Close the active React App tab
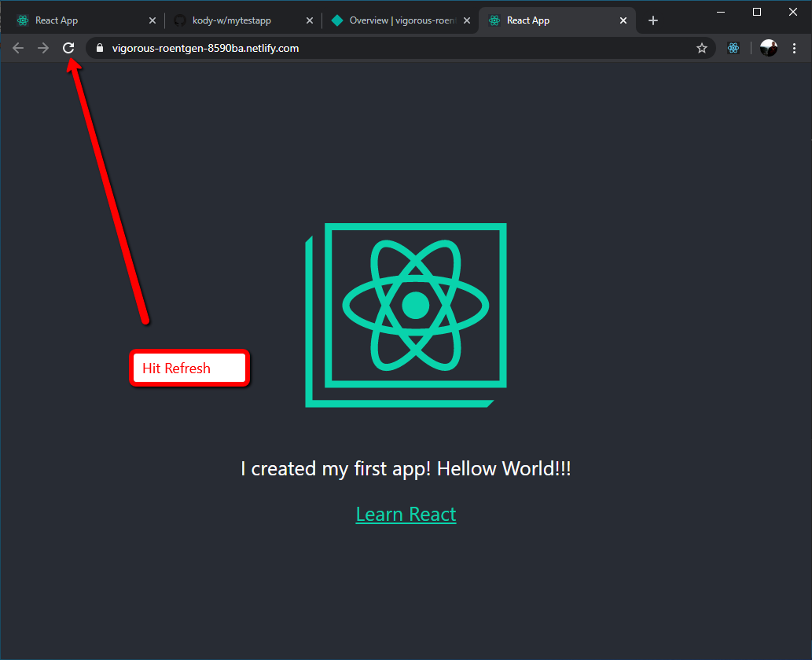This screenshot has height=660, width=812. pos(623,20)
